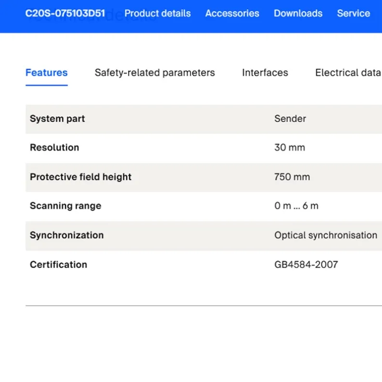Image resolution: width=382 pixels, height=382 pixels.
Task: Select the 750 mm value
Action: click(292, 177)
